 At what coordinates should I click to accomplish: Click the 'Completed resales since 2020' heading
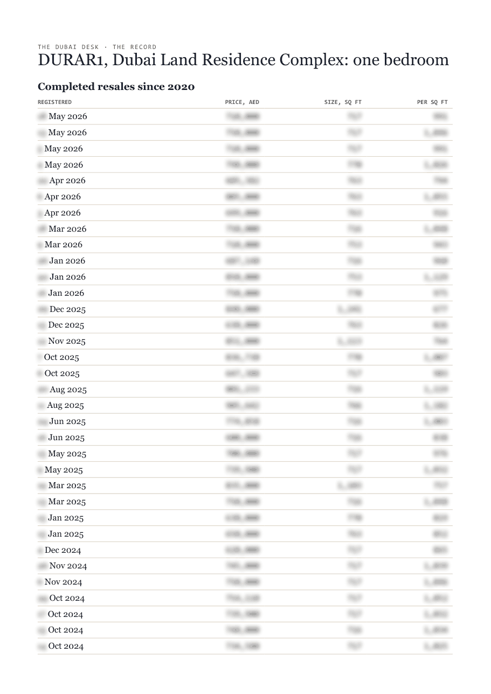[116, 87]
